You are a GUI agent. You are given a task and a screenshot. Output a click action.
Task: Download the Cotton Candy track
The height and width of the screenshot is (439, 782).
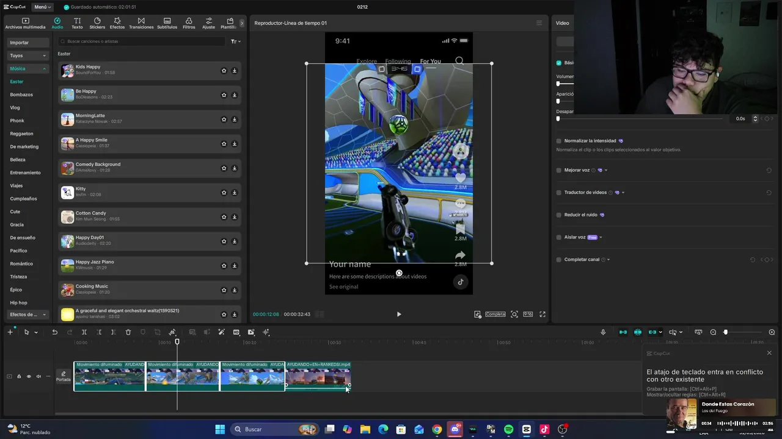tap(235, 217)
